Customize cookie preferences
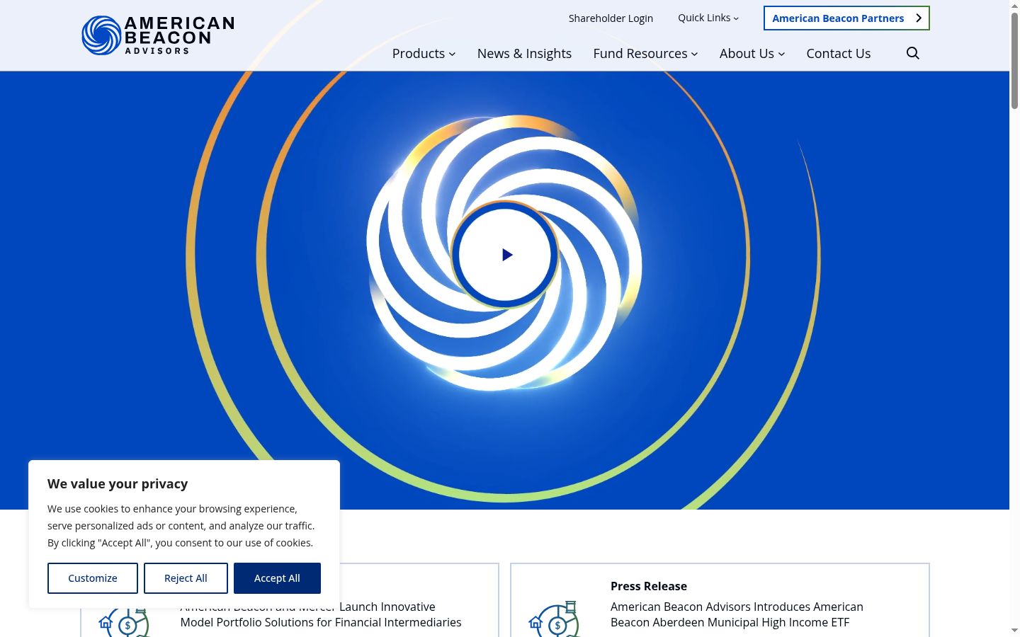Screen dimensions: 1020x637 click(93, 578)
